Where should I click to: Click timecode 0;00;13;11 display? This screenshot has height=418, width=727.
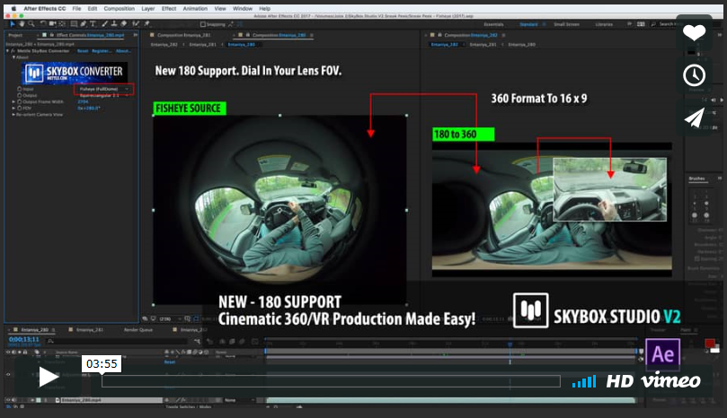click(x=24, y=339)
